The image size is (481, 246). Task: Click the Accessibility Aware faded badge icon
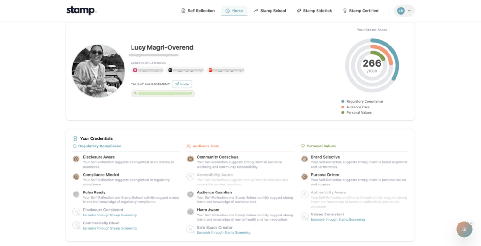190,177
